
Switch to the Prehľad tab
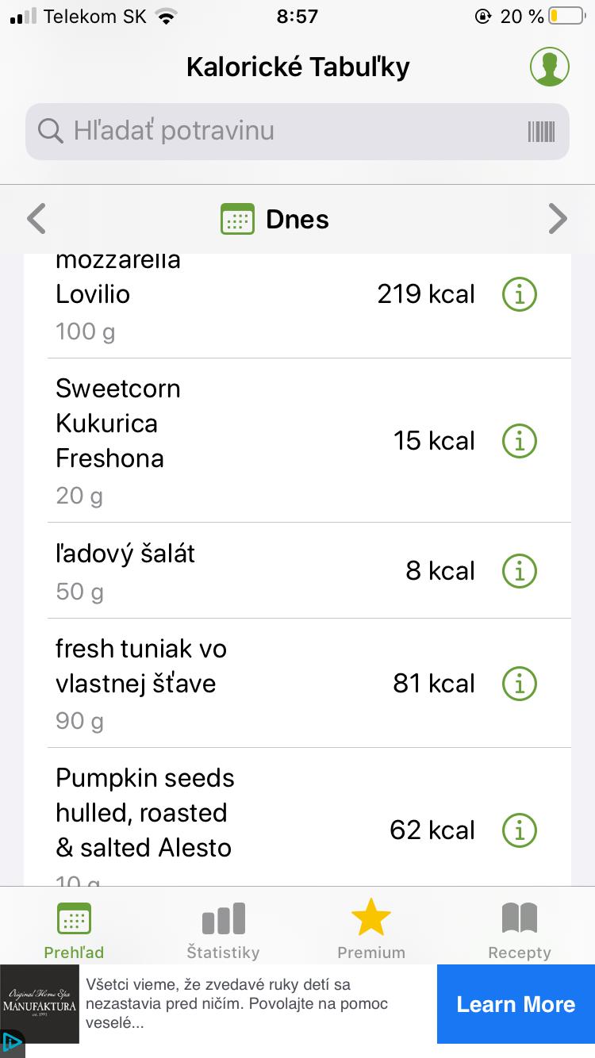(74, 930)
